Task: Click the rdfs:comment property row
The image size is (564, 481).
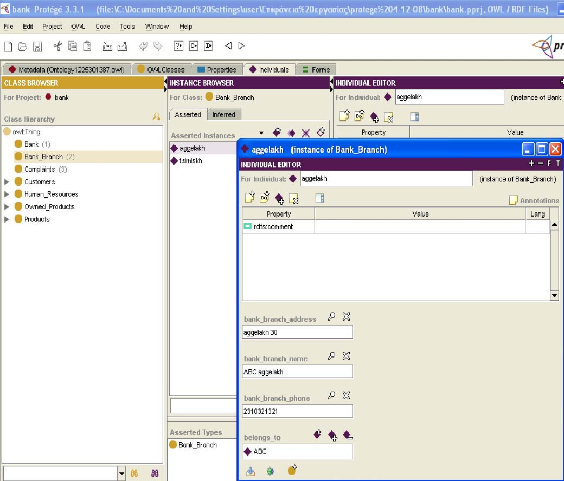Action: pyautogui.click(x=396, y=226)
